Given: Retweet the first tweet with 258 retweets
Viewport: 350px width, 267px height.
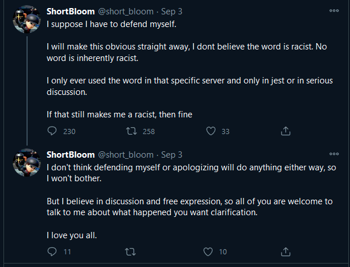Looking at the screenshot, I should (x=131, y=131).
